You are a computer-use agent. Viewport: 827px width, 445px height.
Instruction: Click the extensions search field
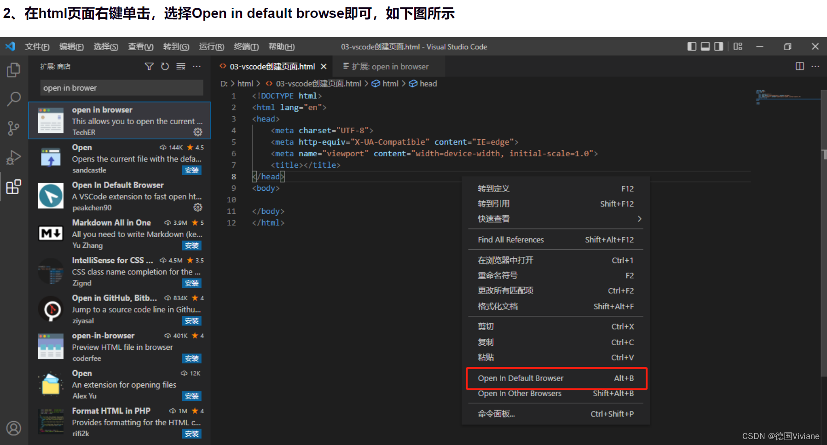[122, 88]
